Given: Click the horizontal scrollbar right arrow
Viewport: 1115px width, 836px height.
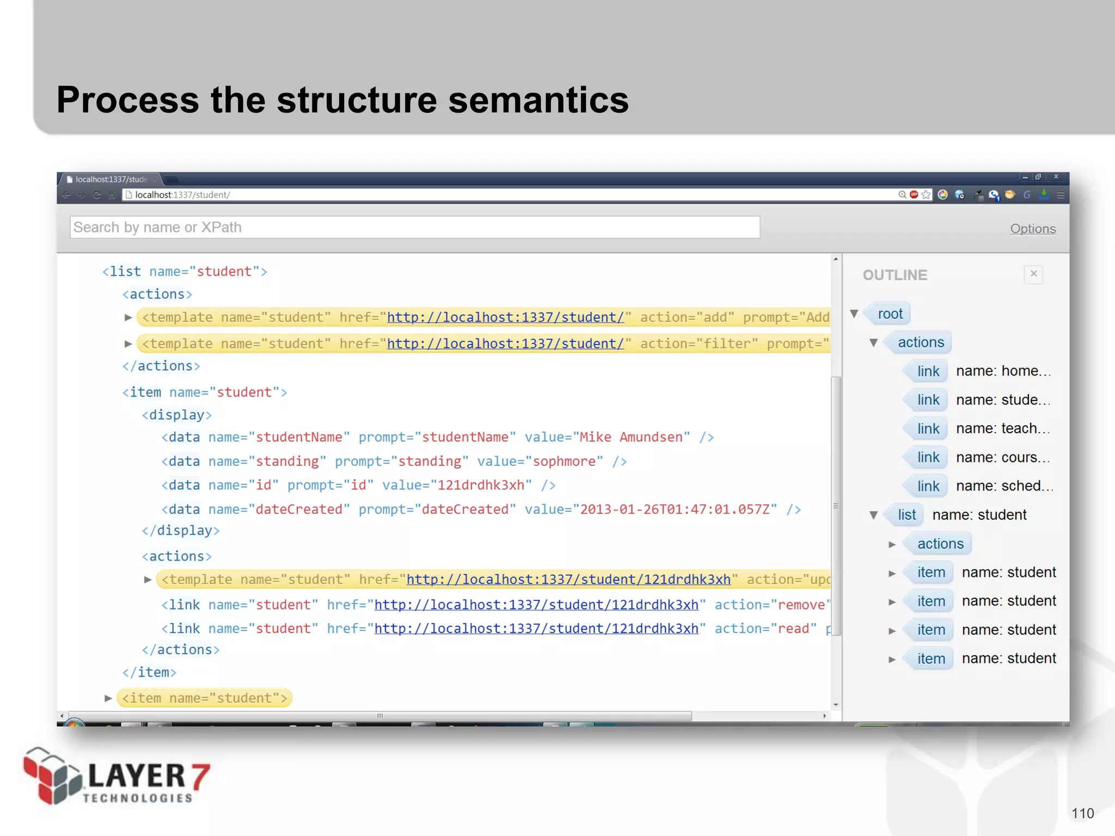Looking at the screenshot, I should coord(825,716).
